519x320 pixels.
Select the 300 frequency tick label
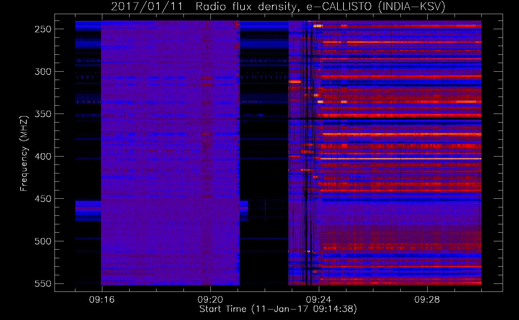pos(43,72)
